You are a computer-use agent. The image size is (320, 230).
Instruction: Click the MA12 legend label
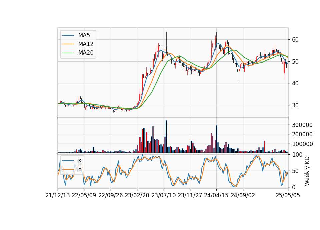click(86, 44)
